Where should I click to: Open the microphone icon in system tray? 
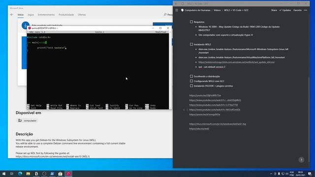coord(279,174)
